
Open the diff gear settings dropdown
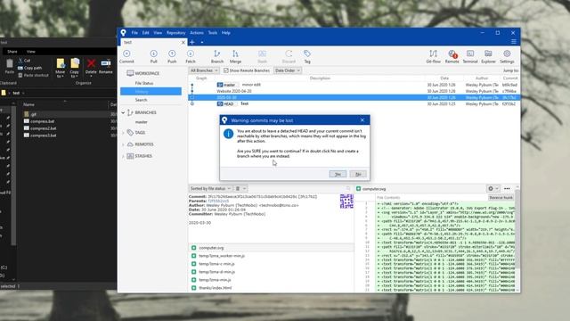coord(493,188)
